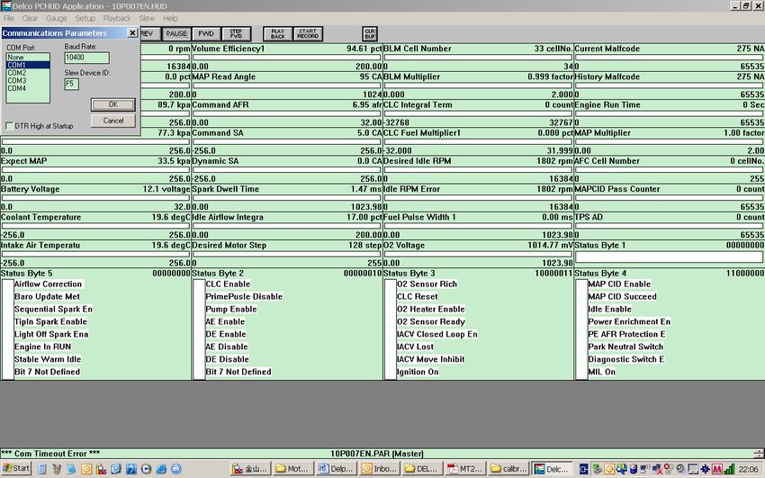Click the Windows Start button
The width and height of the screenshot is (765, 478).
point(16,469)
